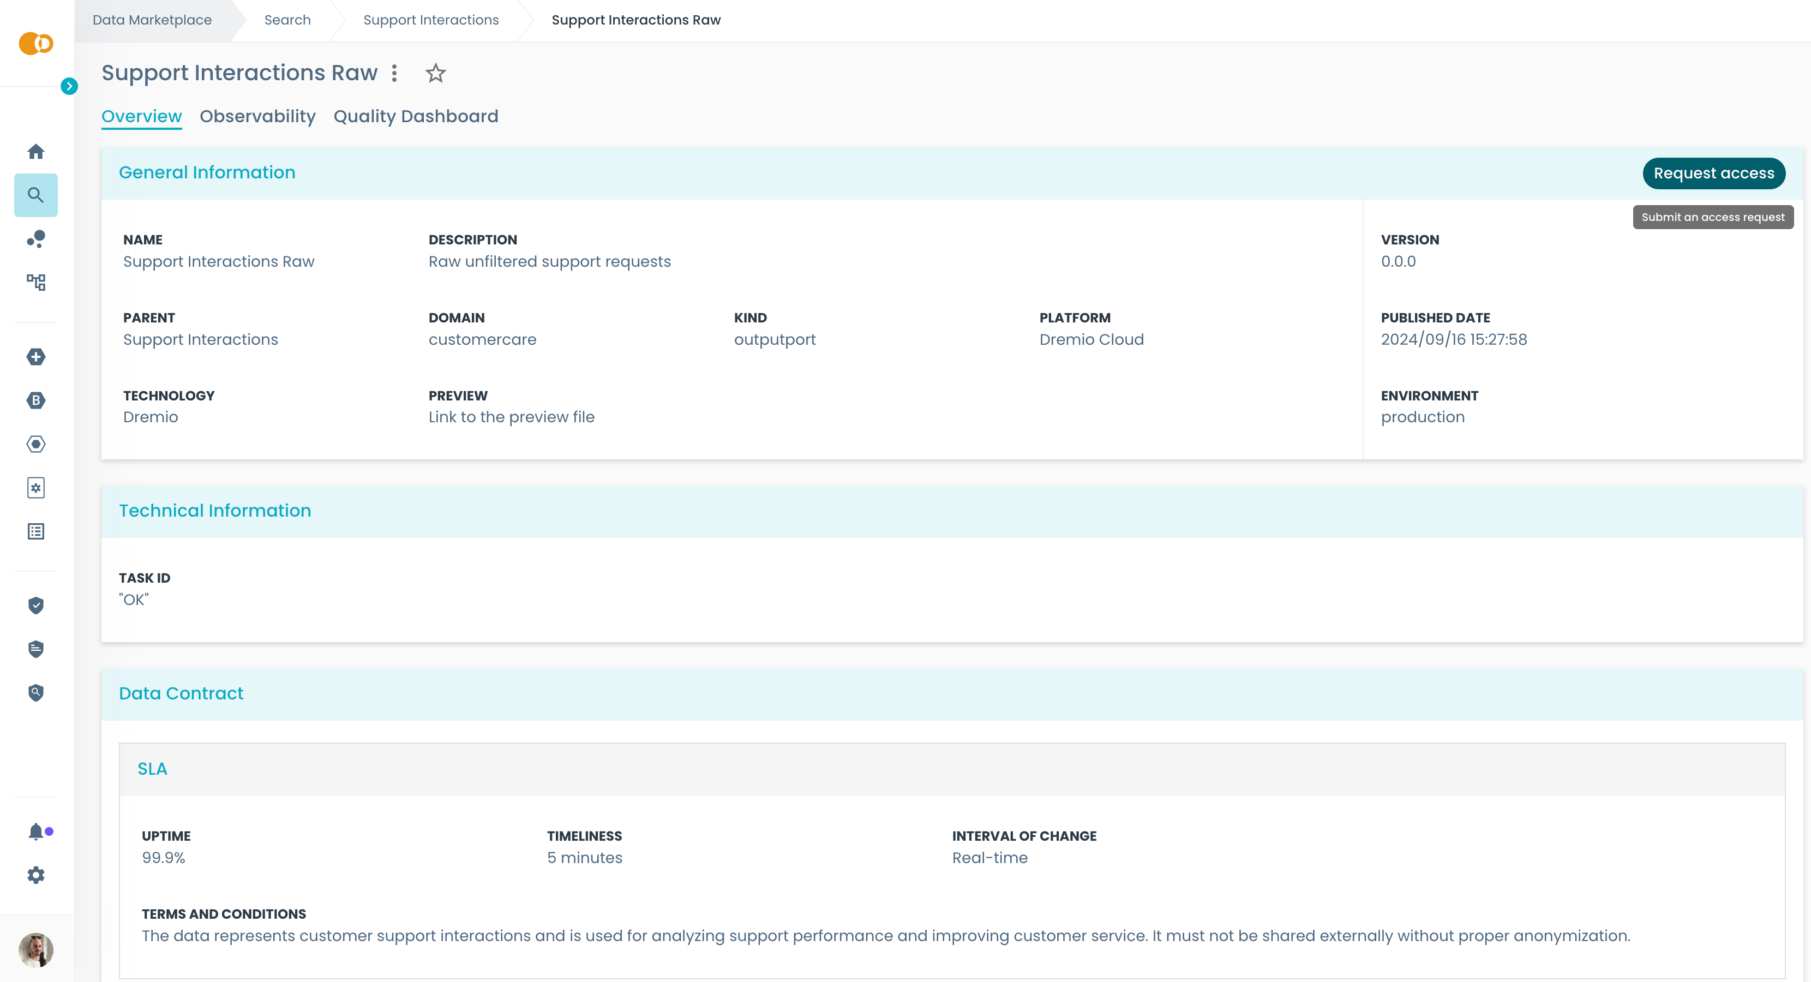
Task: Click the user profile avatar
Action: (x=36, y=950)
